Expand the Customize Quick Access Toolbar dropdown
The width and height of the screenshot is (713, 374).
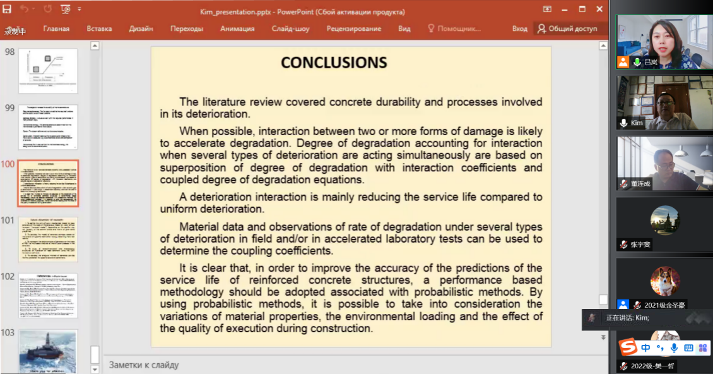point(80,9)
